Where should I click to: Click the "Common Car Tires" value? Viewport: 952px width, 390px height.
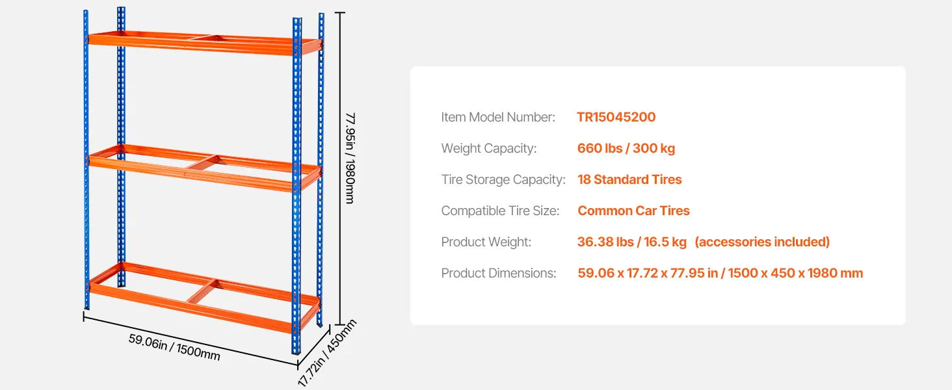pyautogui.click(x=633, y=211)
